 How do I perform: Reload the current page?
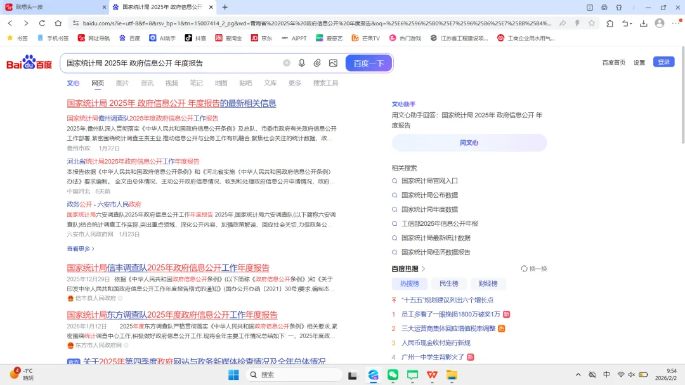[42, 23]
